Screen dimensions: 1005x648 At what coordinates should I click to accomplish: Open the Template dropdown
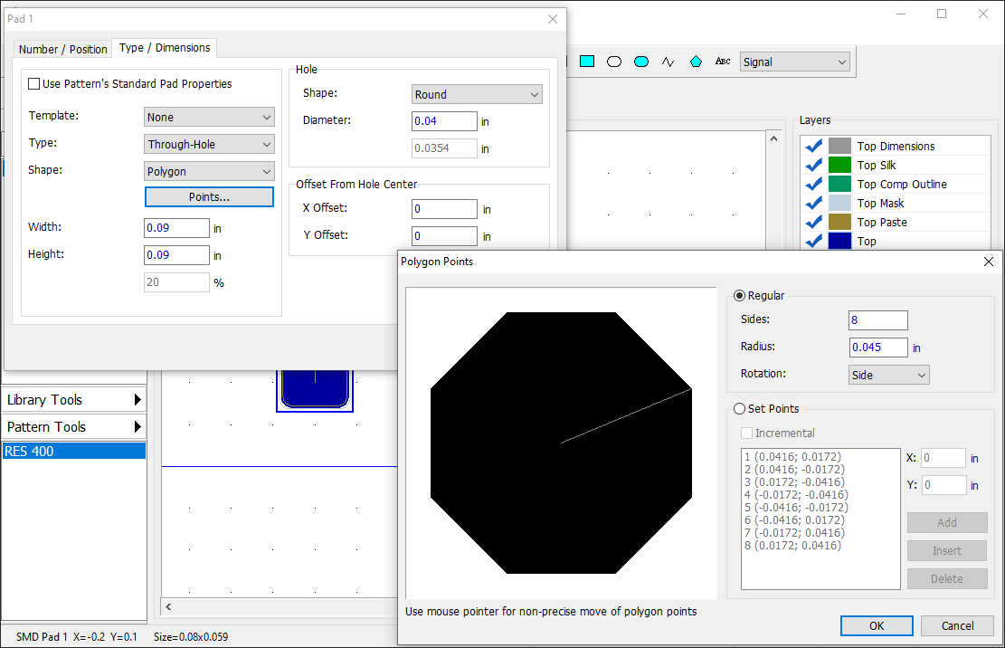[x=209, y=118]
